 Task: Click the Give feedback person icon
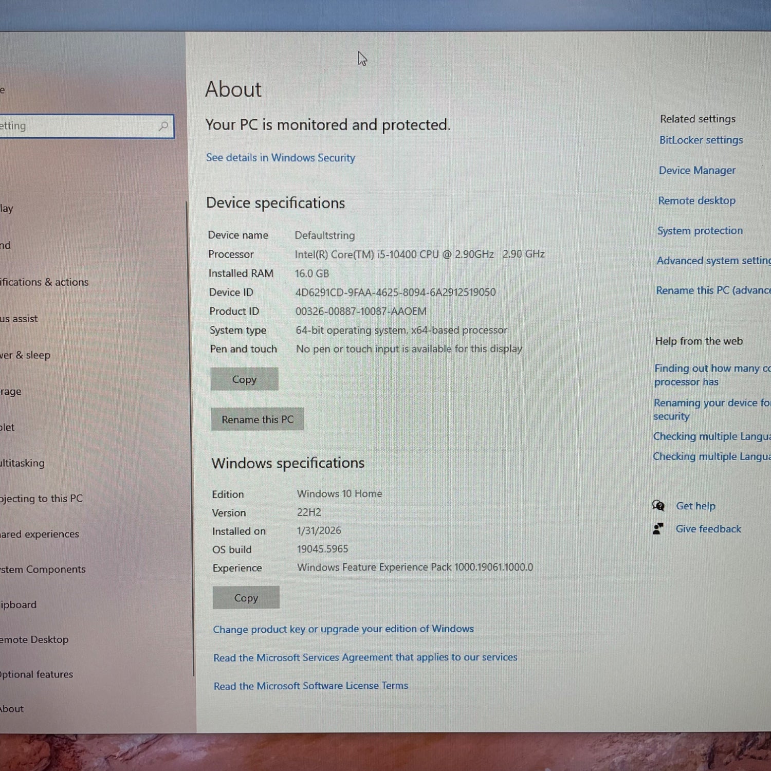coord(658,528)
